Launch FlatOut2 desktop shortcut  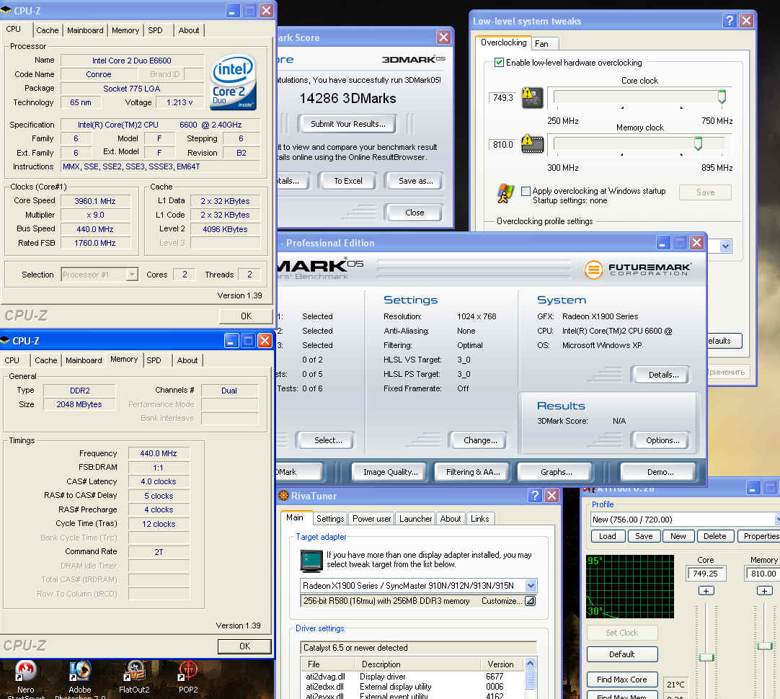pyautogui.click(x=134, y=677)
